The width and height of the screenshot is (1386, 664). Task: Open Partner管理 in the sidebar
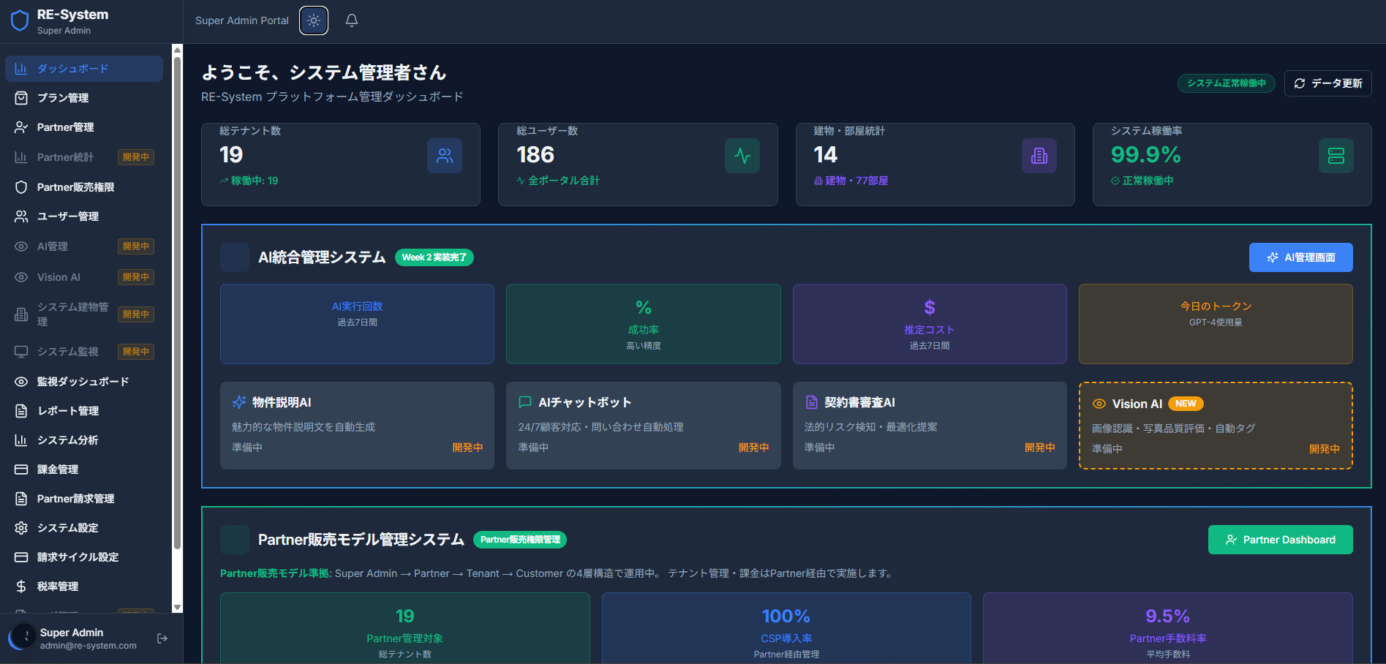point(84,127)
